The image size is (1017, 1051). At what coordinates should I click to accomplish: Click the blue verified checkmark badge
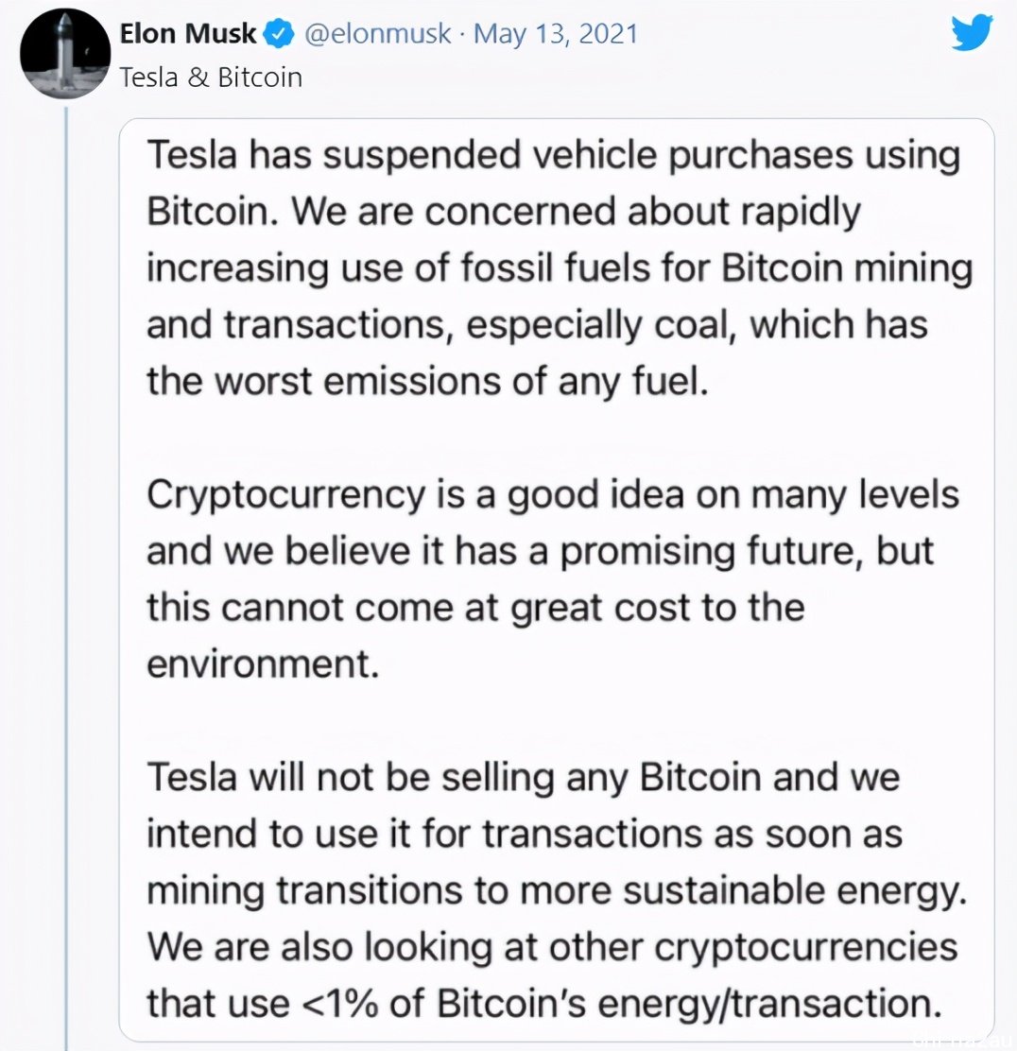tap(280, 33)
